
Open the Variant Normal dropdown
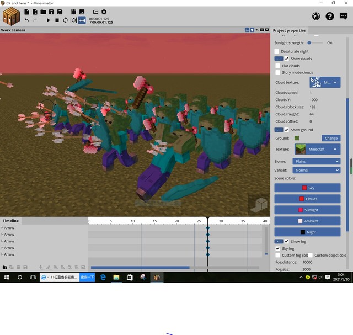point(316,170)
